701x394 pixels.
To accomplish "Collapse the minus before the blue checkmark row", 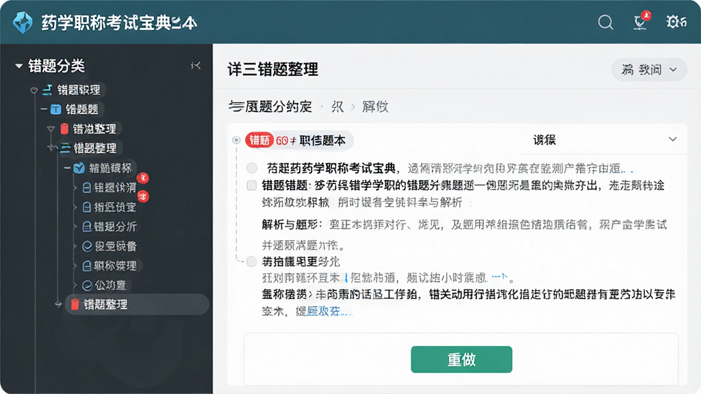I will click(x=67, y=168).
